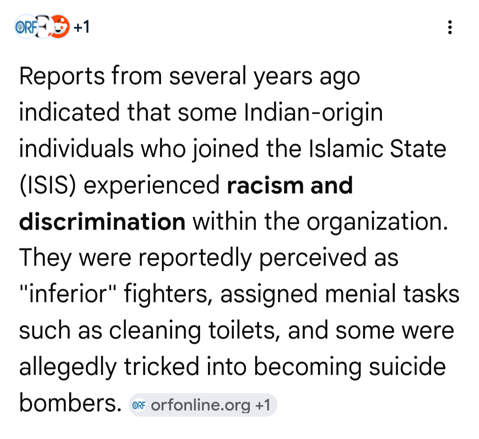Click the ORF source icon at top

(25, 28)
